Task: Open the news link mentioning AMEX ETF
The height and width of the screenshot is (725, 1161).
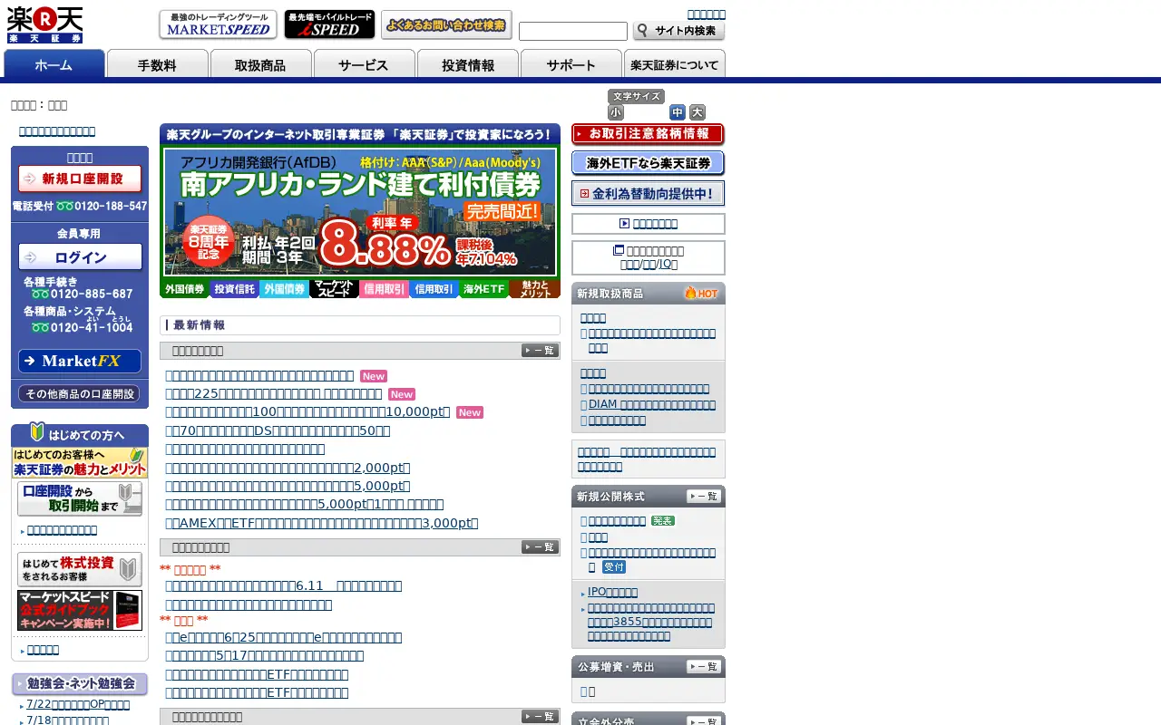Action: pyautogui.click(x=322, y=523)
